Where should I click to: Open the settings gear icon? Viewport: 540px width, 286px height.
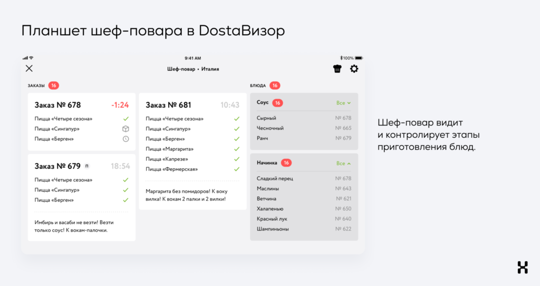pos(354,69)
